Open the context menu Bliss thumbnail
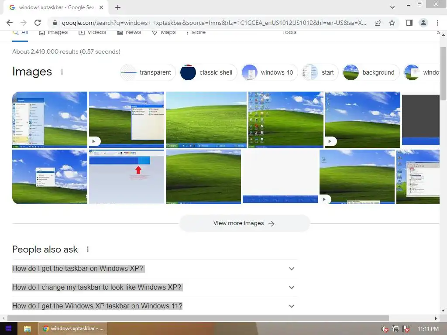This screenshot has height=335, width=447. (x=50, y=177)
